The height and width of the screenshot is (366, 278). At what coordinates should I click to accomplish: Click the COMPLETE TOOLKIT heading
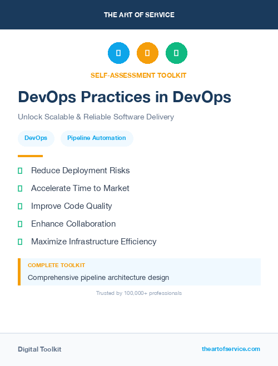[56, 265]
